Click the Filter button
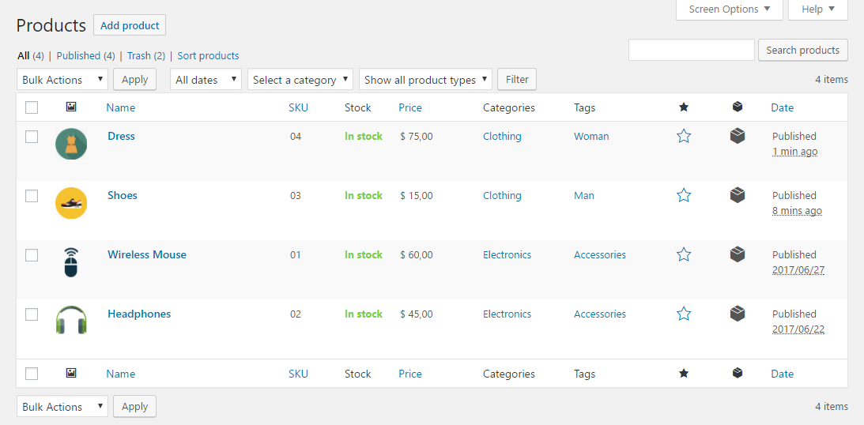The height and width of the screenshot is (425, 864). point(517,79)
